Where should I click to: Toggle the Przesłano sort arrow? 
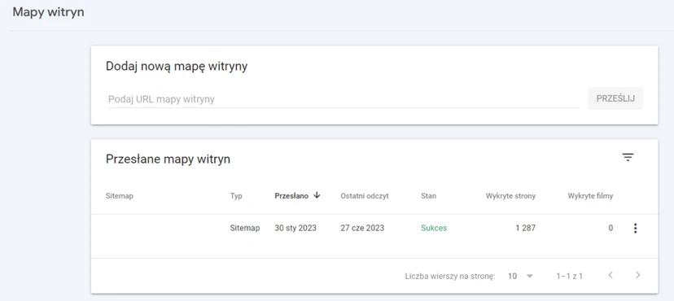pyautogui.click(x=317, y=195)
